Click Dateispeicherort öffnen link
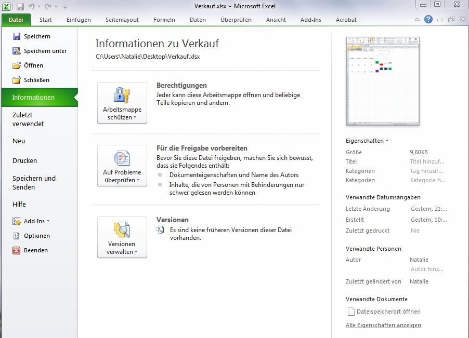Screen dimensions: 469x338 388,312
